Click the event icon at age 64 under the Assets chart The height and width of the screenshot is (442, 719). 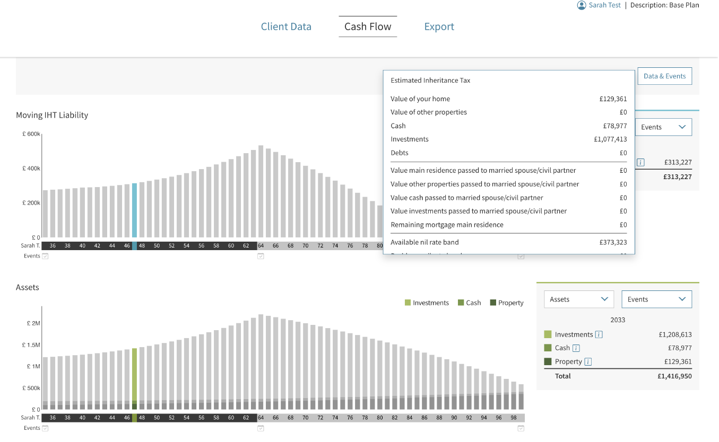261,428
